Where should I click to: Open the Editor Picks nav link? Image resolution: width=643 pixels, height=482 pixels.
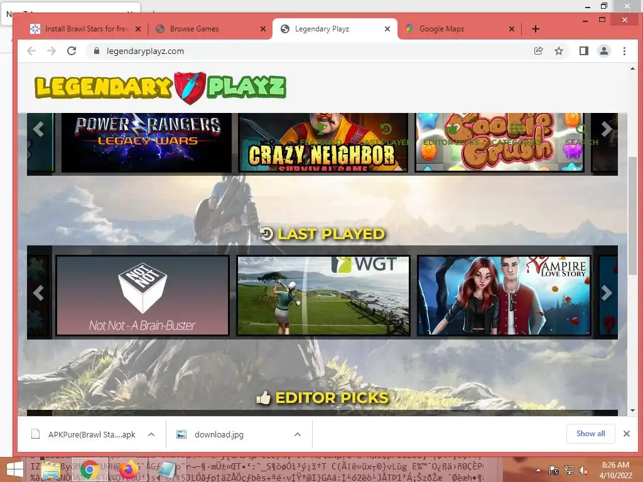[x=451, y=135]
